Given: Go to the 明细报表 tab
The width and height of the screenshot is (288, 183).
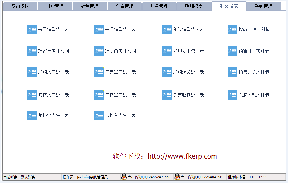Looking at the screenshot, I should click(194, 6).
